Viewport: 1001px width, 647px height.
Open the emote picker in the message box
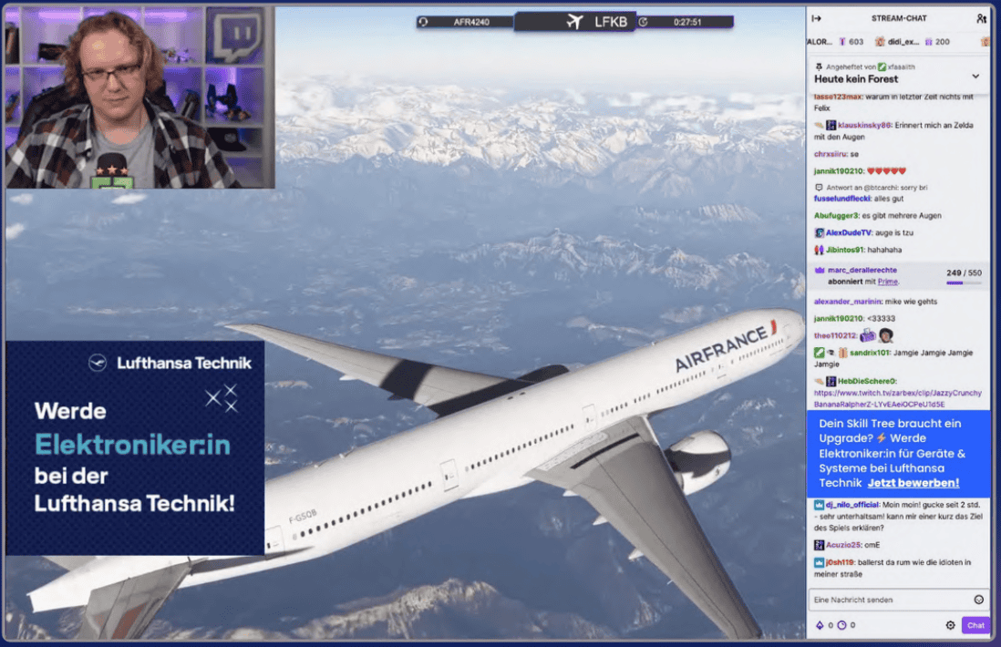coord(978,599)
